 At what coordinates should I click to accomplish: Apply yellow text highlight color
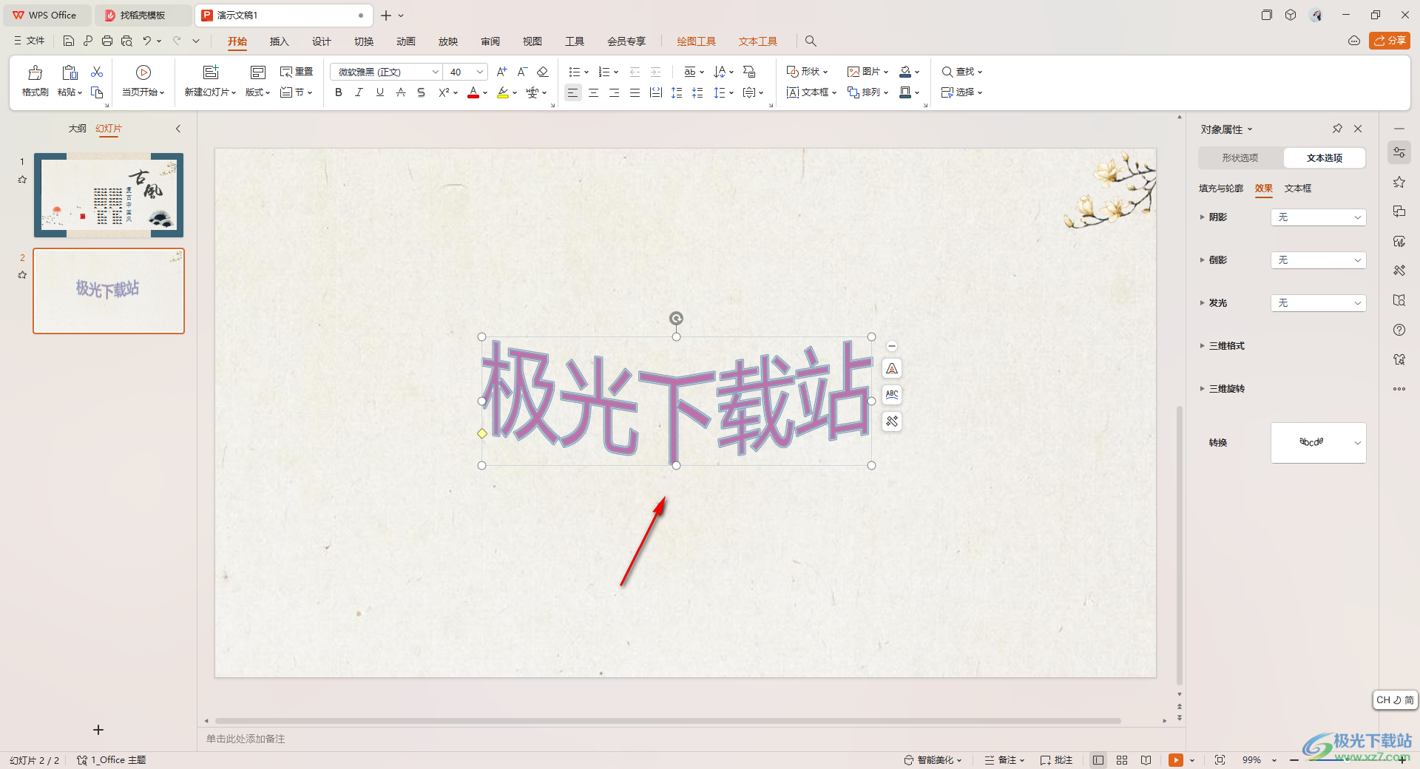(x=503, y=92)
